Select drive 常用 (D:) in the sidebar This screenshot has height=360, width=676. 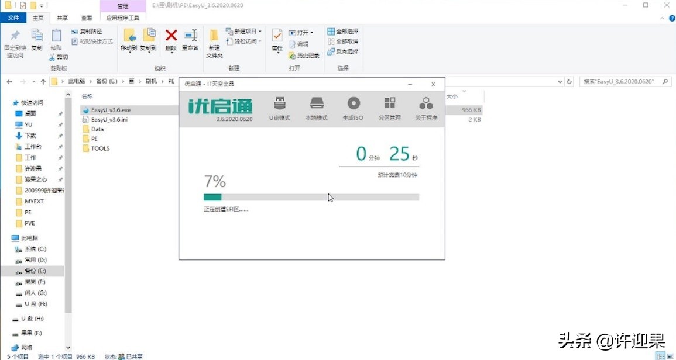click(31, 260)
